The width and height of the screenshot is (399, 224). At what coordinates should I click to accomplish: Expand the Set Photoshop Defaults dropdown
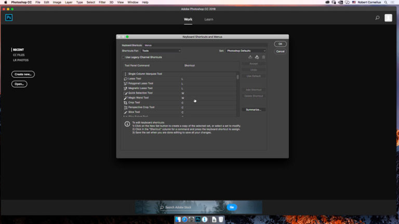coord(246,51)
